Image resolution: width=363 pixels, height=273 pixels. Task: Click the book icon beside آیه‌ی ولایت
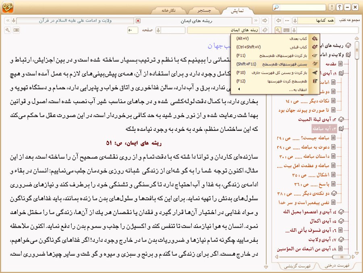click(x=341, y=239)
